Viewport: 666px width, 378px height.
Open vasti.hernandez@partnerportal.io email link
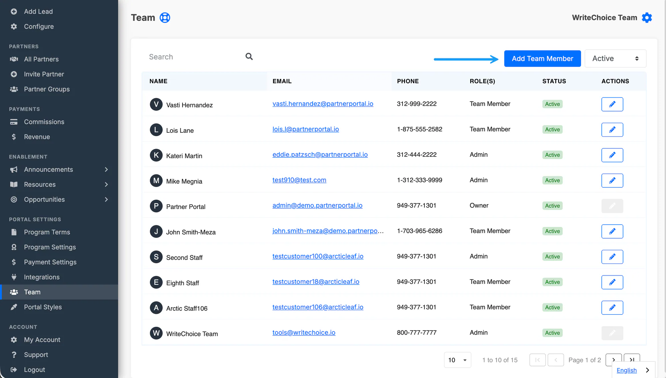323,104
